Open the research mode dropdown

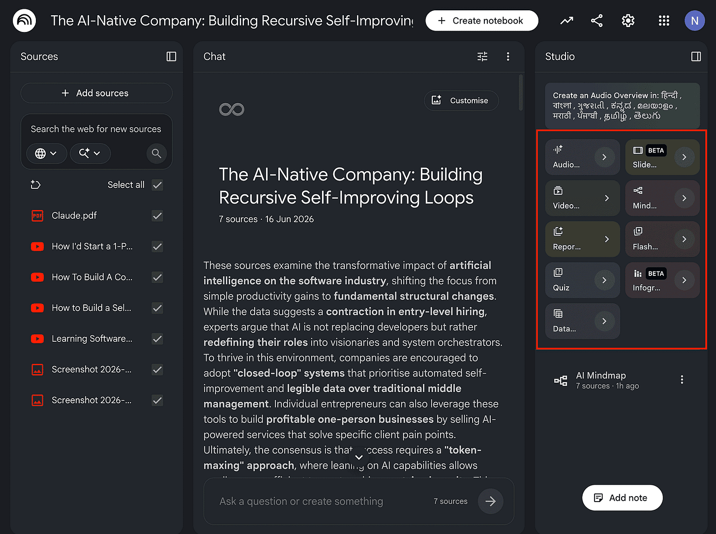(90, 153)
